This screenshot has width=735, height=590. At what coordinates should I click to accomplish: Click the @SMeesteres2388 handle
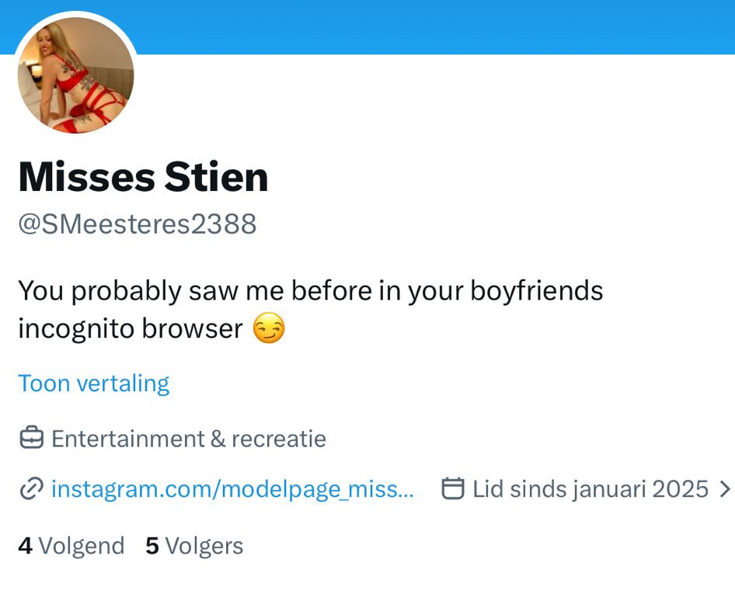137,224
